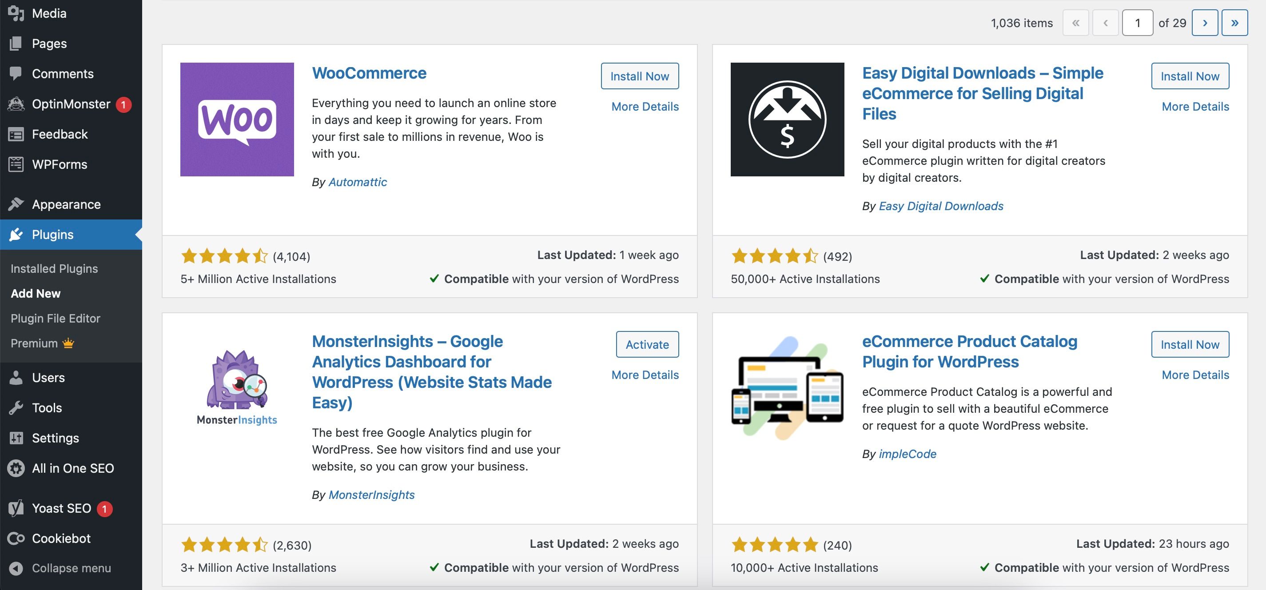Open MonsterInsights plugin title link
Viewport: 1266px width, 590px height.
point(431,372)
